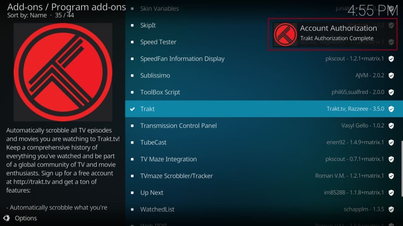
Task: Click verified shield icon on Up Next row
Action: [391, 193]
